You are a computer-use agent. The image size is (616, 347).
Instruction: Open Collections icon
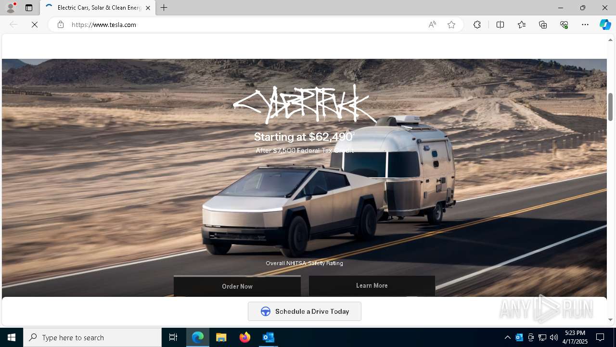(543, 25)
